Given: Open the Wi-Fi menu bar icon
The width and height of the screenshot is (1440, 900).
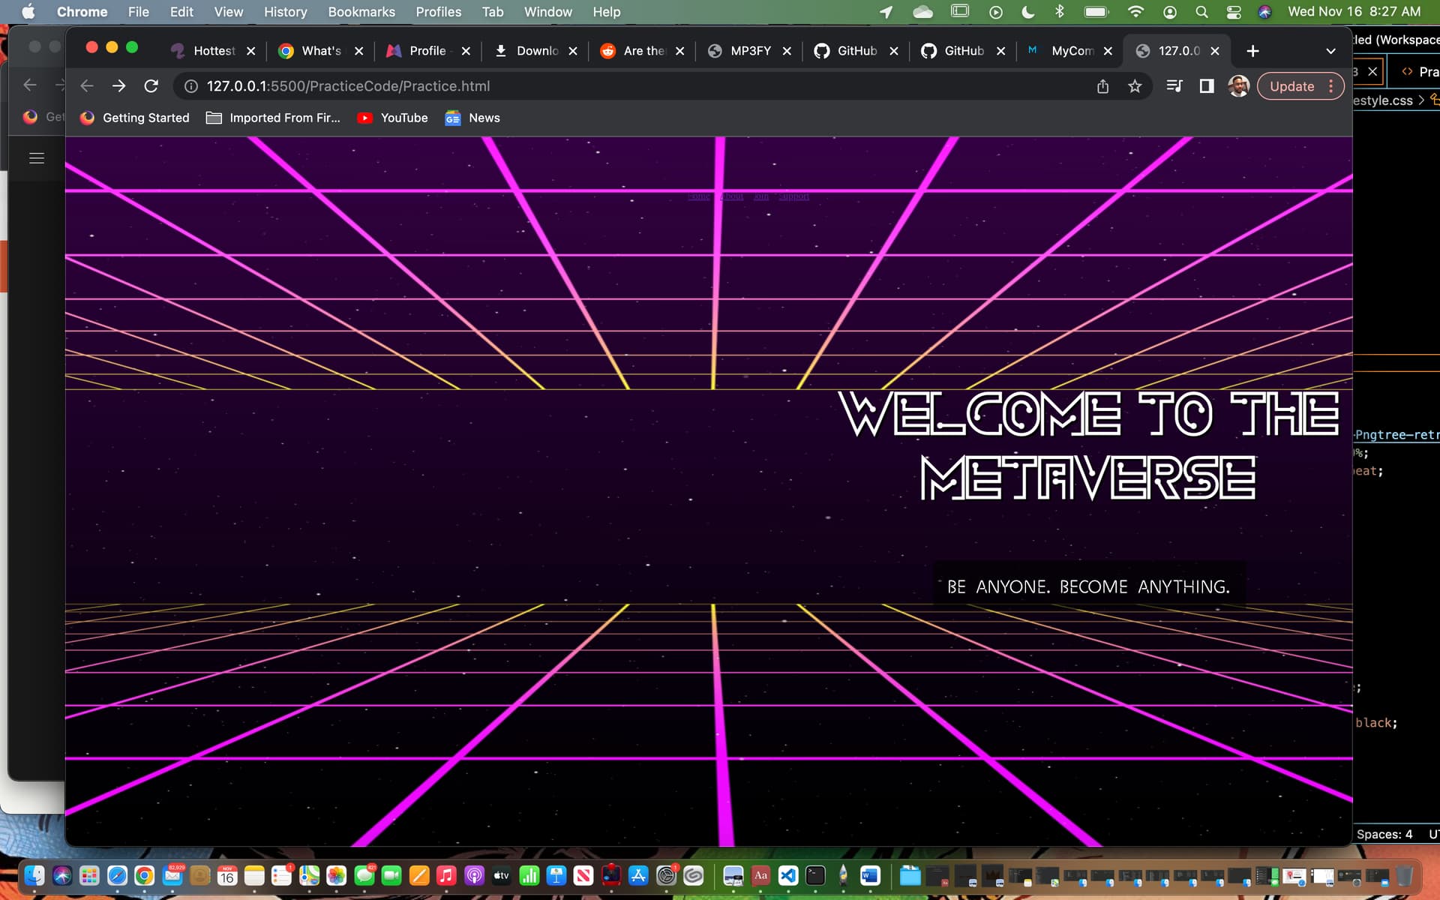Looking at the screenshot, I should coord(1135,12).
